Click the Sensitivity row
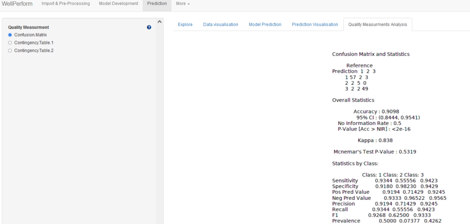The height and width of the screenshot is (224, 470). tap(385, 180)
